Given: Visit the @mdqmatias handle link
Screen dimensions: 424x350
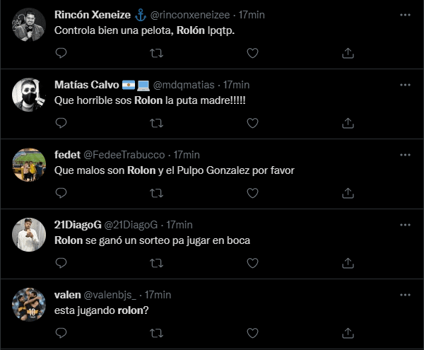Looking at the screenshot, I should click(x=182, y=85).
